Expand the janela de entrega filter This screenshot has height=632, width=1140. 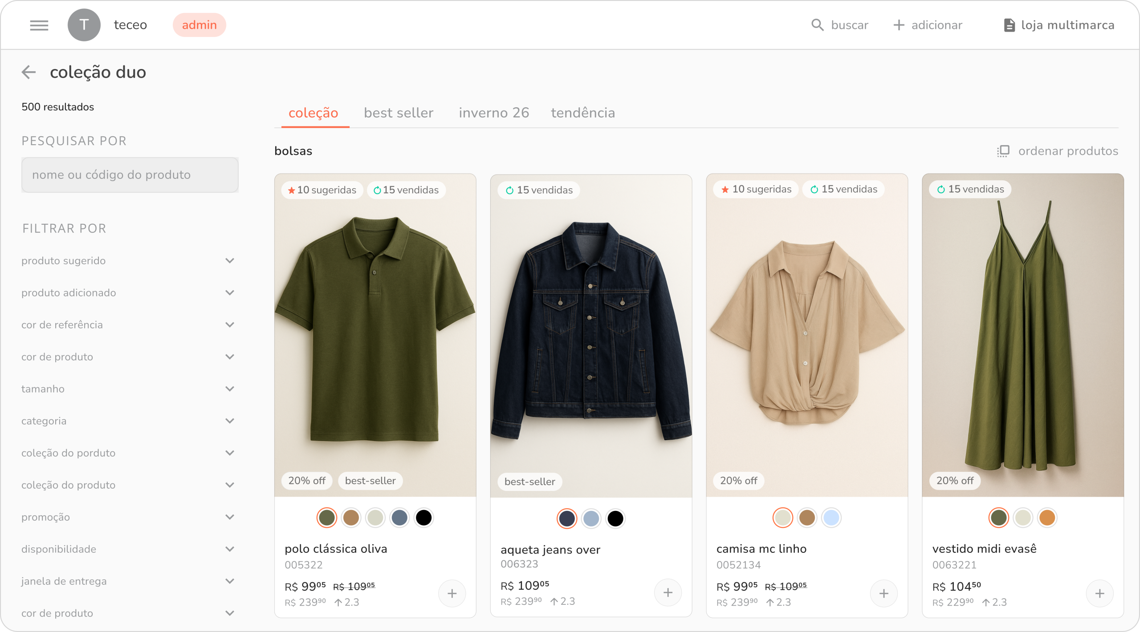[x=230, y=581]
